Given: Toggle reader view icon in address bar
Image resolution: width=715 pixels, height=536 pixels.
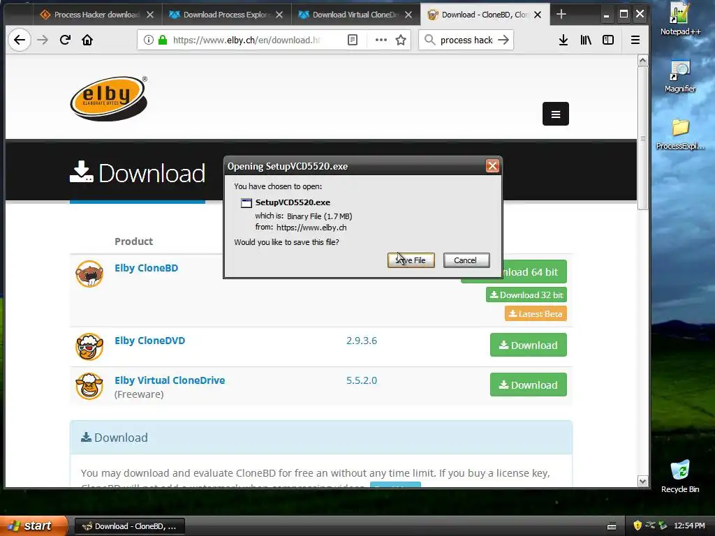Looking at the screenshot, I should [x=353, y=40].
